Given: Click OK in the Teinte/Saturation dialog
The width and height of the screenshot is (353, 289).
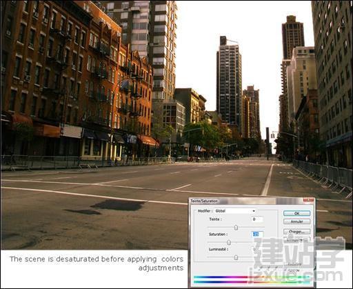Looking at the screenshot, I should point(296,213).
